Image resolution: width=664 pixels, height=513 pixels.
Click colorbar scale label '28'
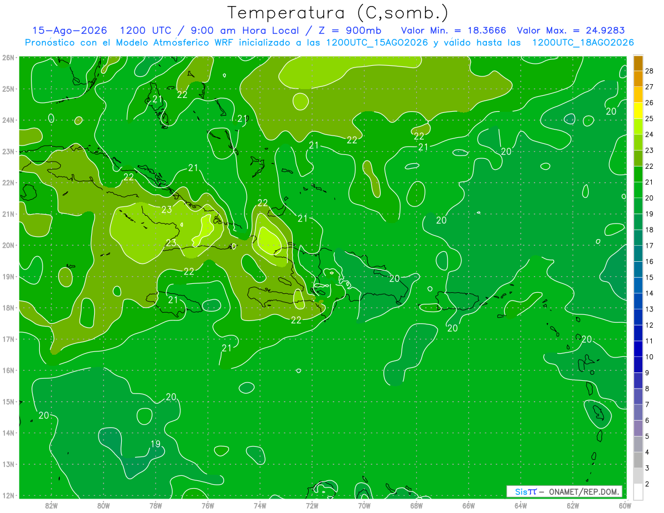click(650, 71)
